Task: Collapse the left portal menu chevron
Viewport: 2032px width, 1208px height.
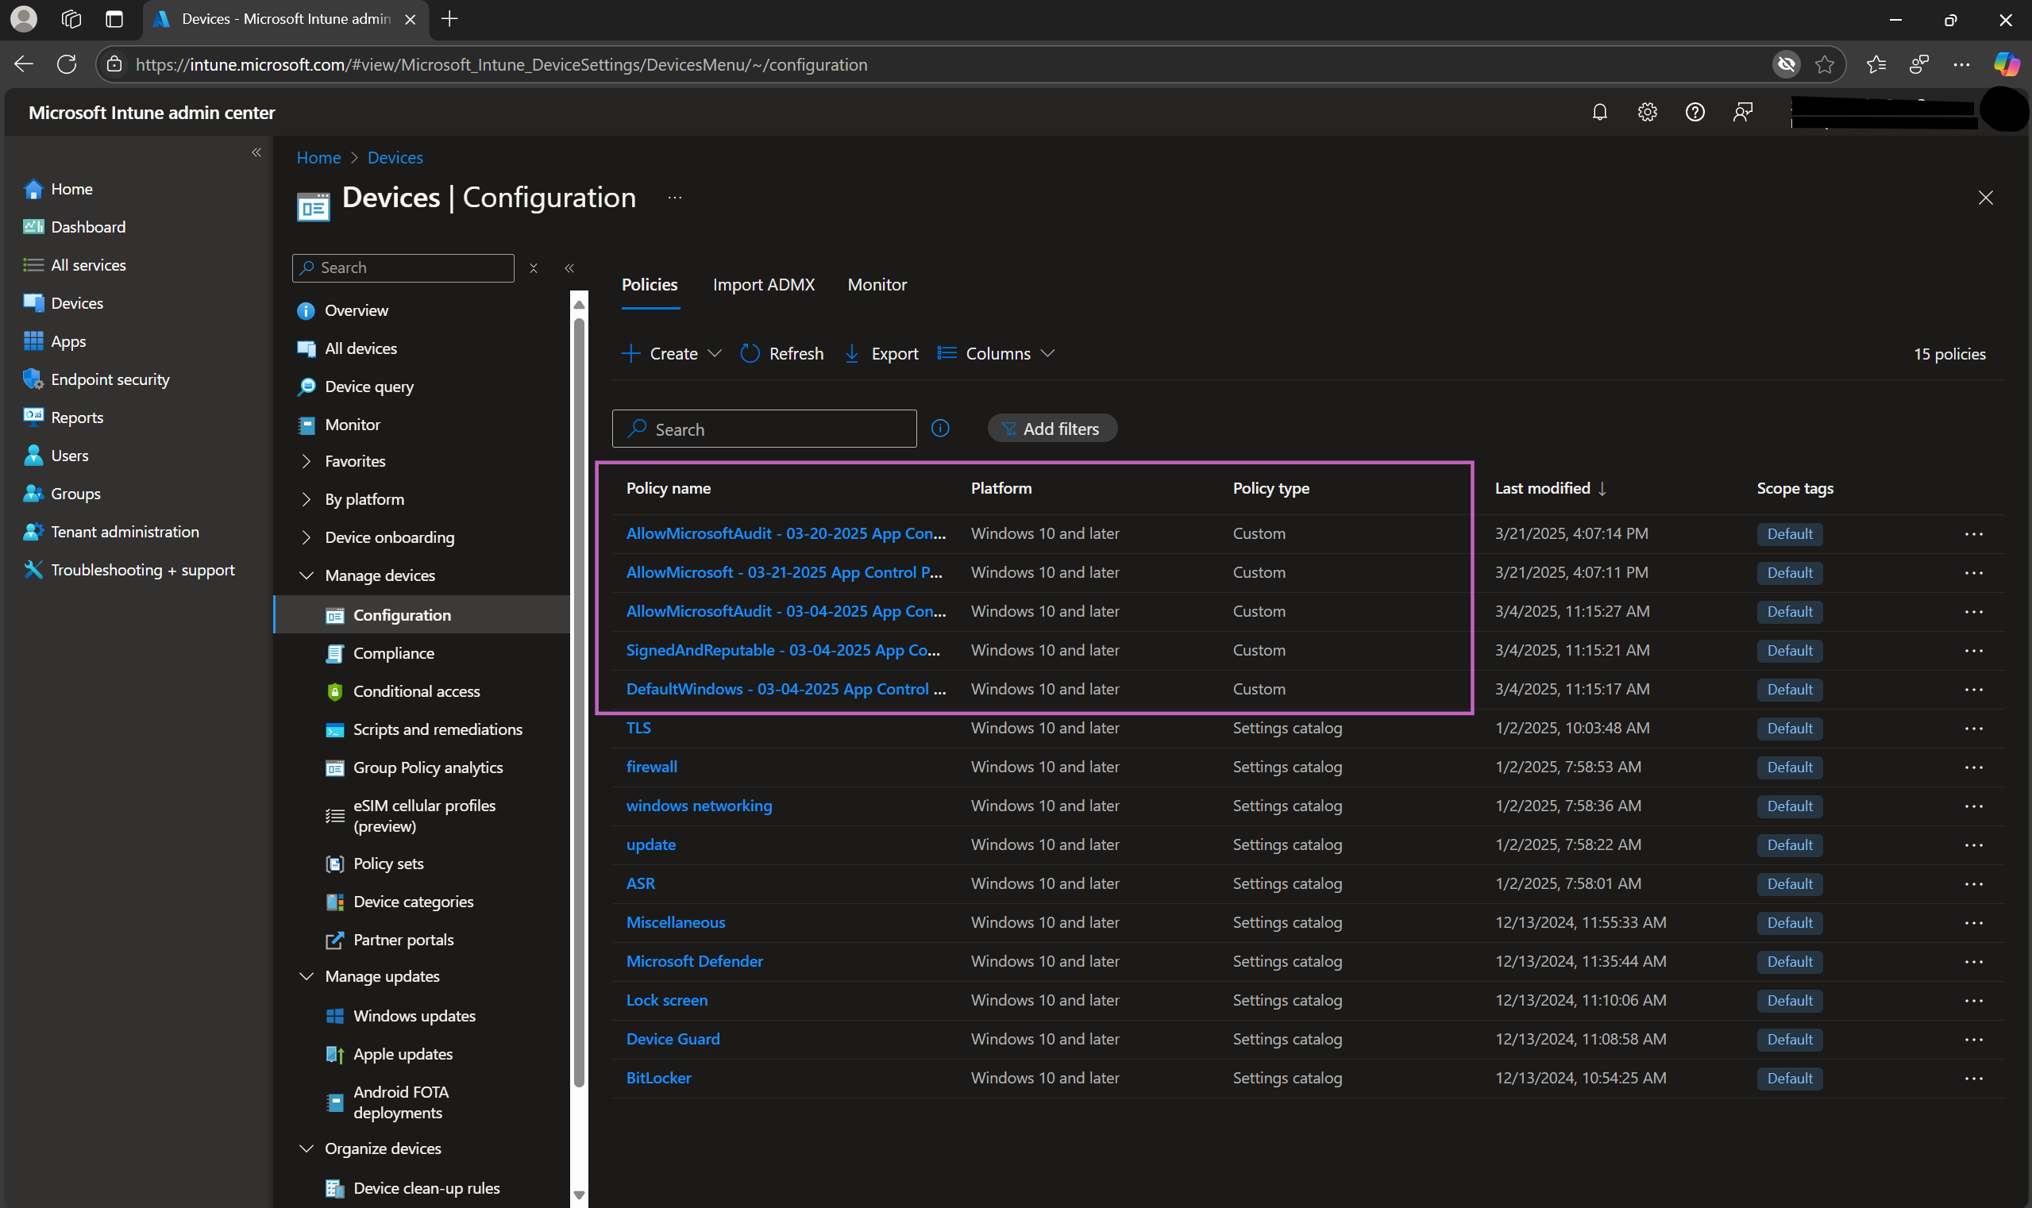Action: tap(256, 153)
